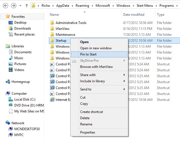The height and width of the screenshot is (142, 180).
Task: Click IrfanView date 8/16/2012 11:15 PM
Action: coord(138,29)
